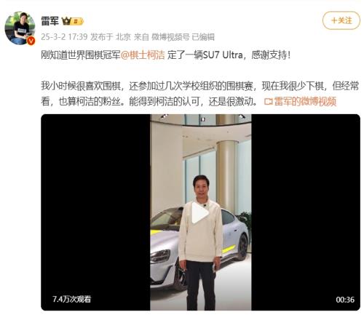Screen dimensions: 364x320
Task: Click the 微博视频号 source link
Action: (x=170, y=37)
